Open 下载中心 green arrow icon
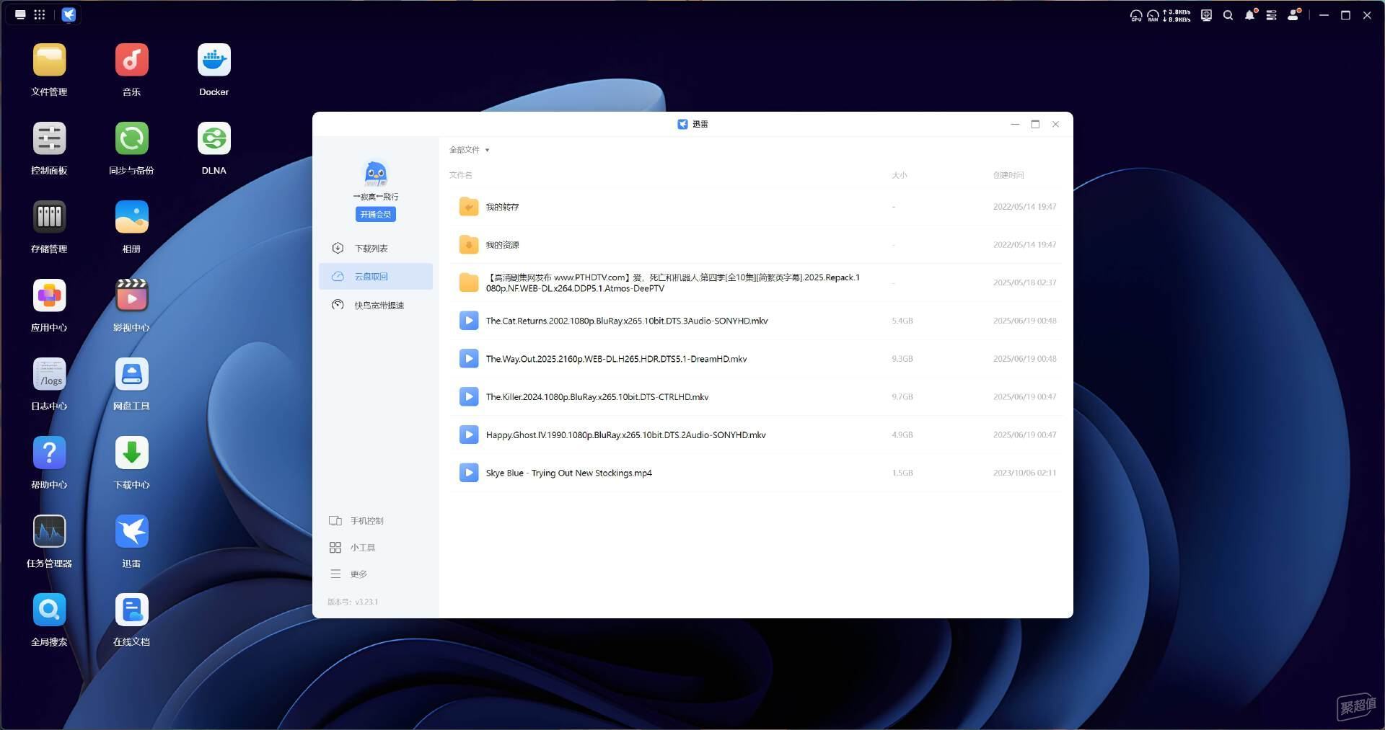 pyautogui.click(x=131, y=453)
